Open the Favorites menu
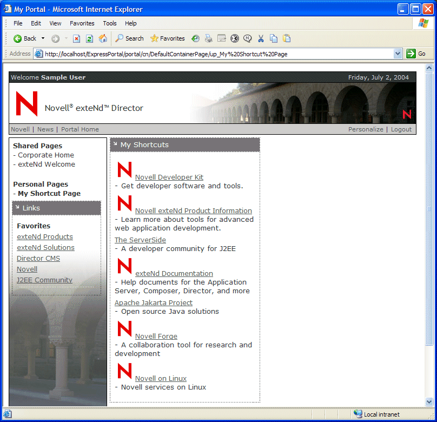437x422 pixels. tap(82, 23)
